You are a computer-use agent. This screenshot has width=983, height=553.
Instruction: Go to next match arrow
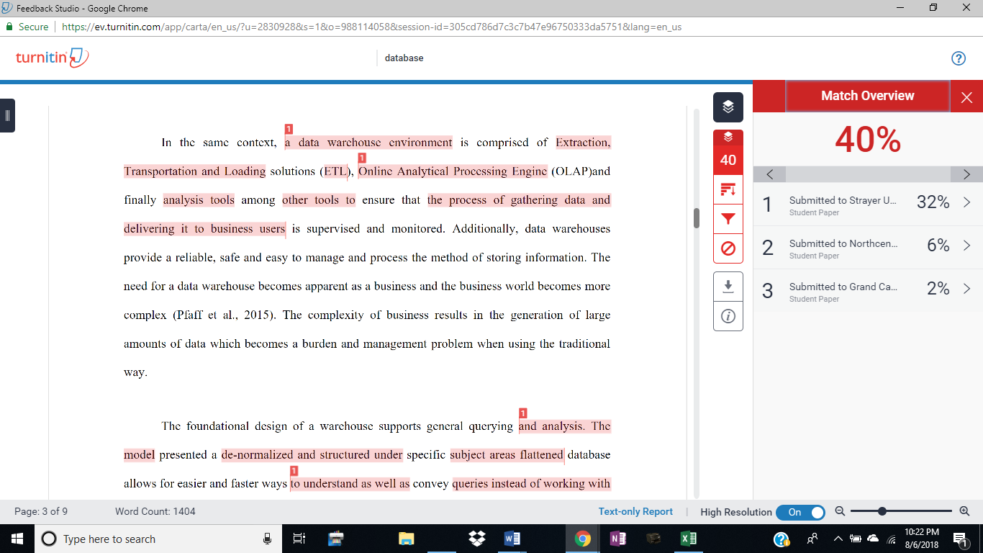[x=966, y=174]
